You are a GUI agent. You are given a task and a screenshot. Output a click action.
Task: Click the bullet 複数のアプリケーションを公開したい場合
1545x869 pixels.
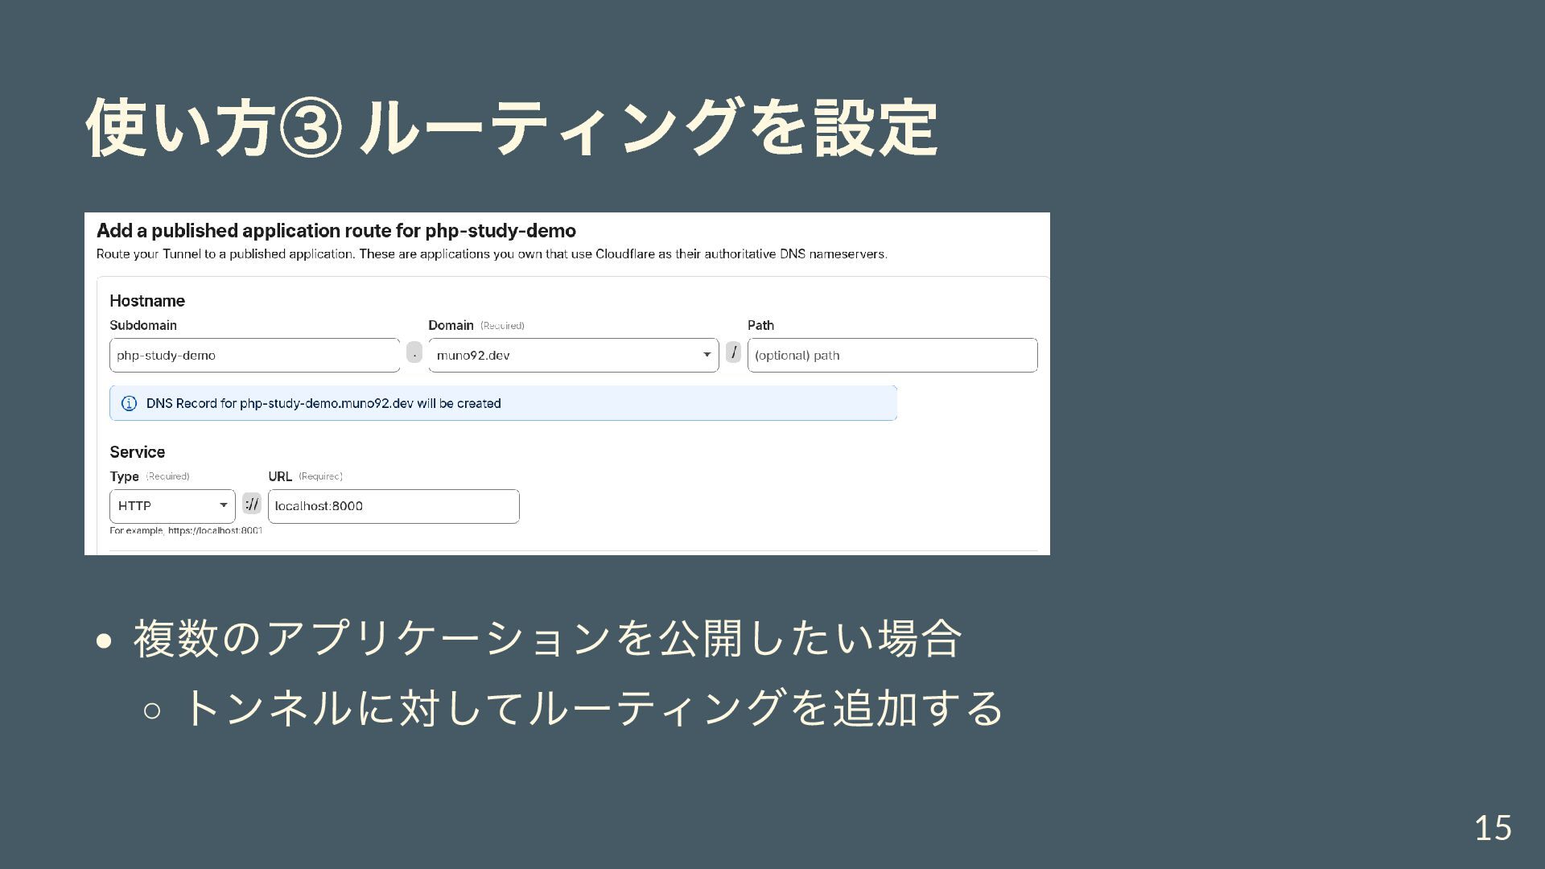click(x=547, y=639)
